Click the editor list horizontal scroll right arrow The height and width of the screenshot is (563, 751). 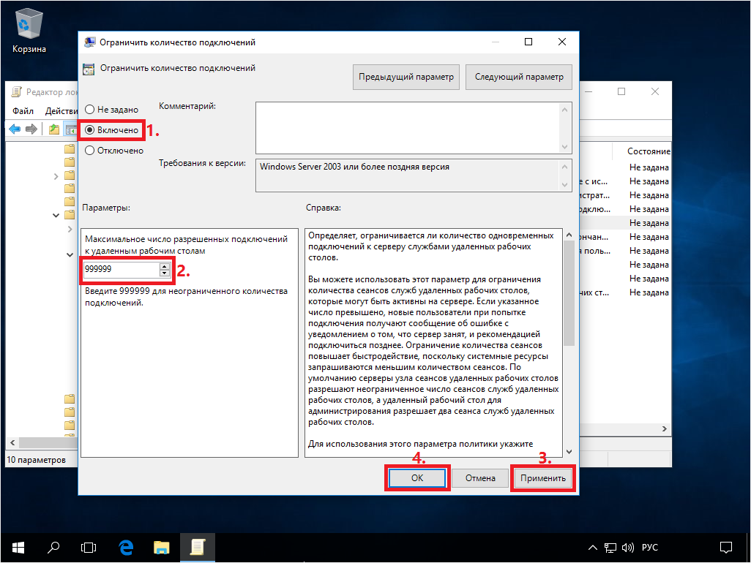point(665,428)
